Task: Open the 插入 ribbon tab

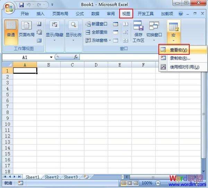Action: click(40, 14)
